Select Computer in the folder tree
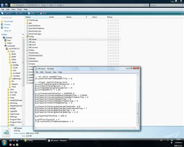184x147 pixels. click(11, 46)
